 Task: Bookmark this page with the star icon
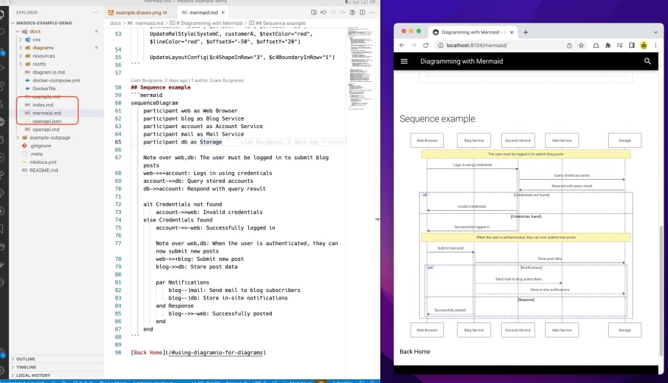coord(581,45)
